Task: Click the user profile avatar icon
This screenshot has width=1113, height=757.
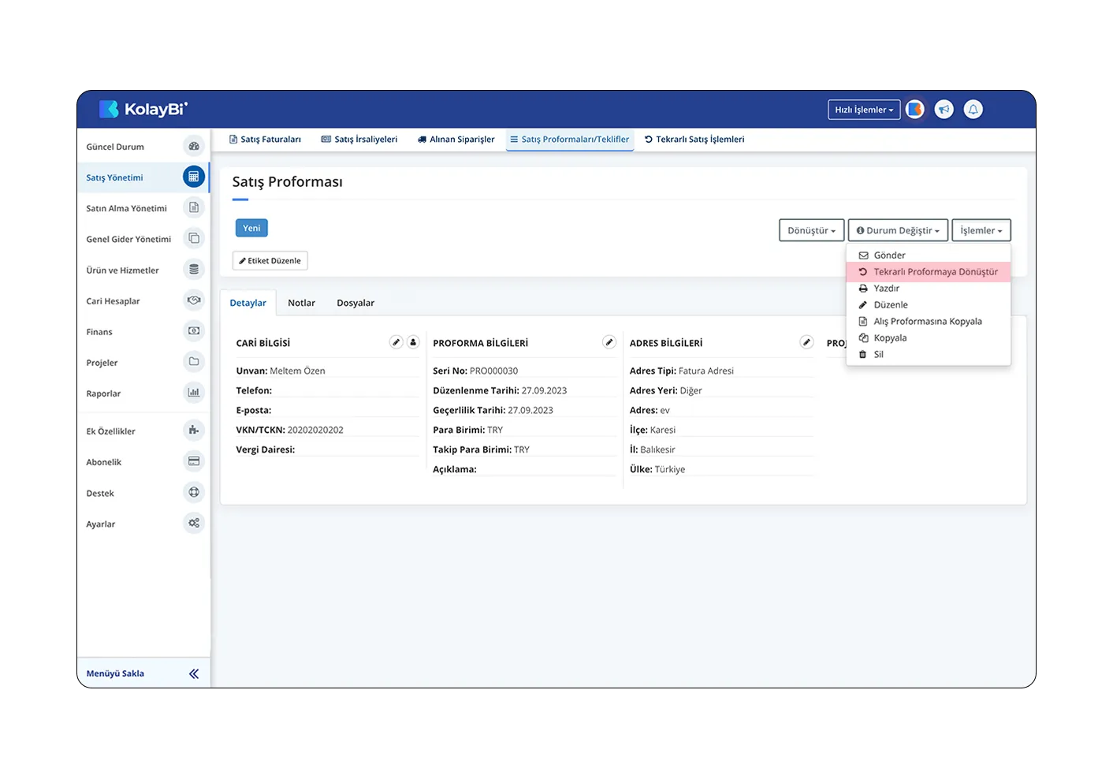Action: point(914,110)
